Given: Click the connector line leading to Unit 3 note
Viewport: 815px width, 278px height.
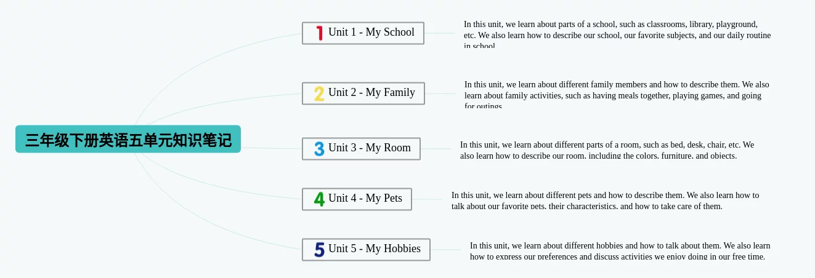Looking at the screenshot, I should pyautogui.click(x=436, y=149).
